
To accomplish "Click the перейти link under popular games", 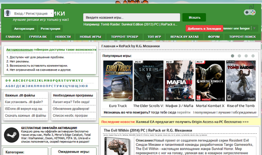I will pyautogui.click(x=183, y=112).
